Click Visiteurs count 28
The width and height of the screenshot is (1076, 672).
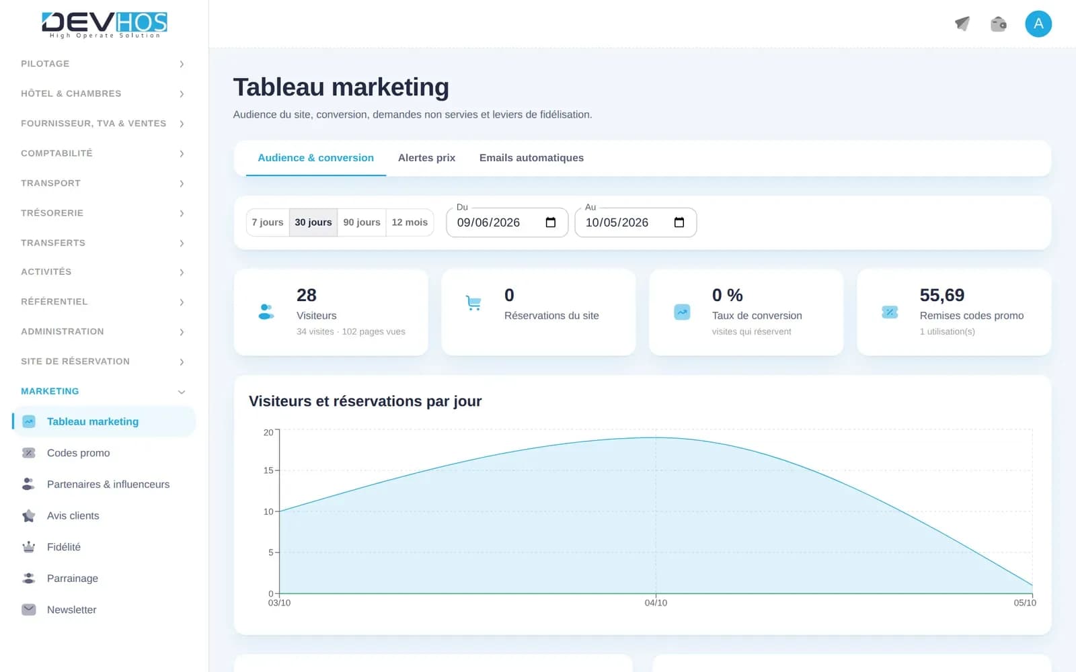click(x=307, y=295)
